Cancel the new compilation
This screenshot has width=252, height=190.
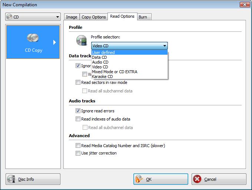coord(219,179)
